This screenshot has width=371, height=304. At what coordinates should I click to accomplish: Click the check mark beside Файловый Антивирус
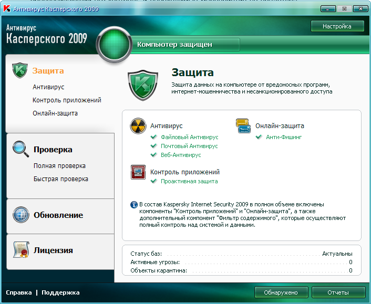point(154,137)
